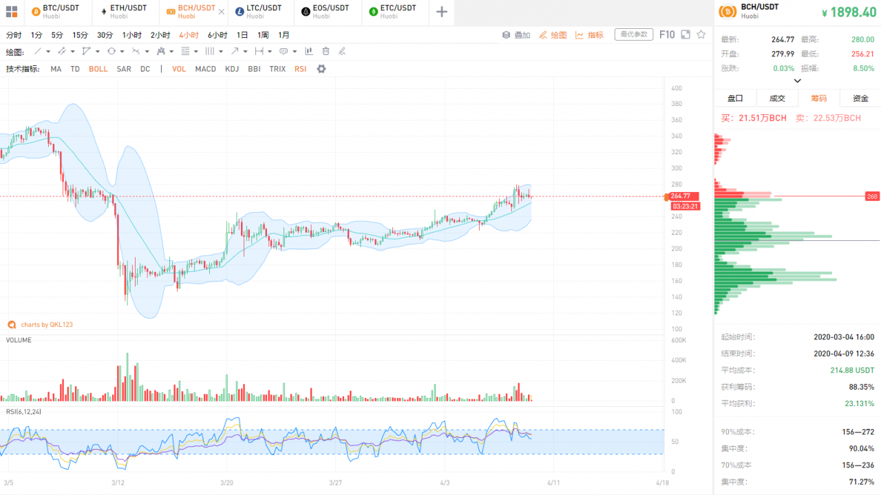Select the 1周 timeframe

pyautogui.click(x=263, y=35)
